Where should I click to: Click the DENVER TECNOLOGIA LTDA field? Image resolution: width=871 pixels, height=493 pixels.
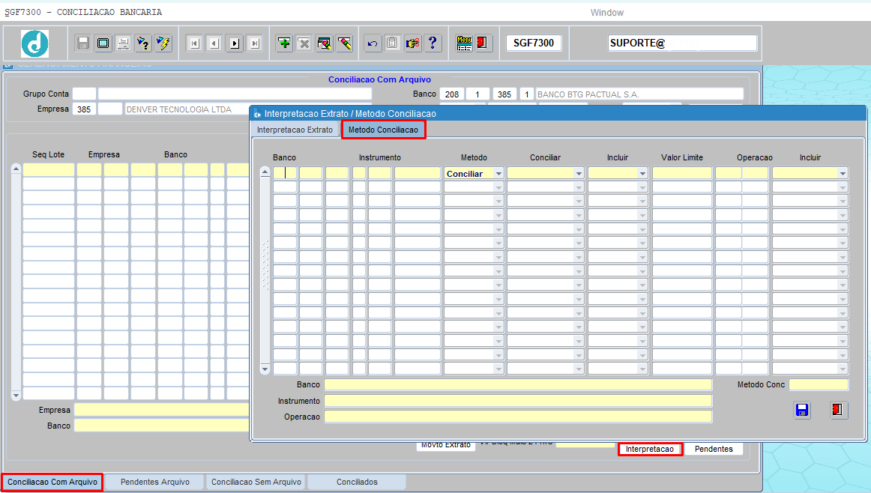186,109
